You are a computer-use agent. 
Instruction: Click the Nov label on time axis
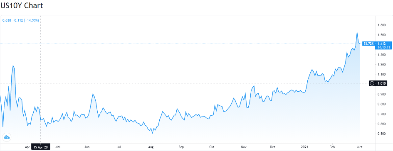coord(243,147)
